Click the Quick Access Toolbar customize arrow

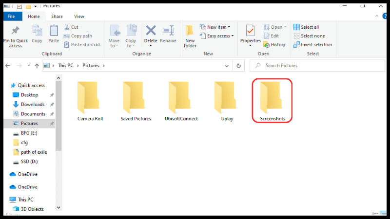point(35,6)
